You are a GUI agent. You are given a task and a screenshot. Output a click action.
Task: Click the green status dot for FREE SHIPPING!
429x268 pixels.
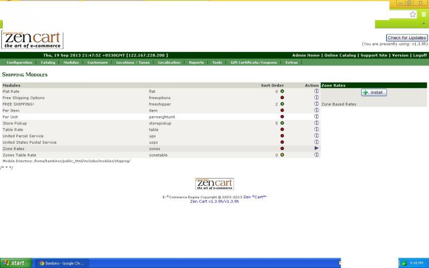(x=282, y=104)
